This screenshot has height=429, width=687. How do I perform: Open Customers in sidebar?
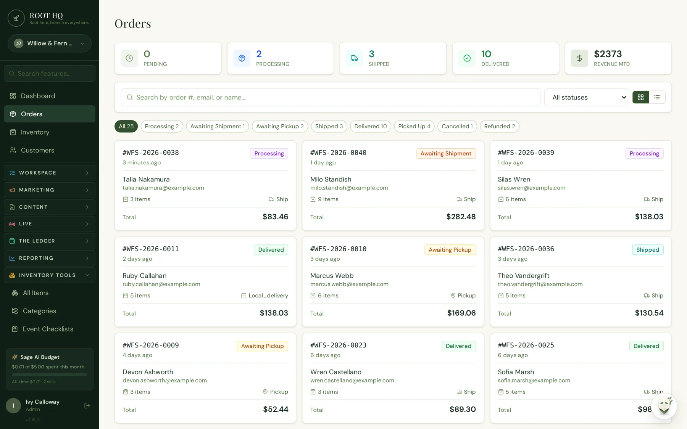pyautogui.click(x=50, y=150)
